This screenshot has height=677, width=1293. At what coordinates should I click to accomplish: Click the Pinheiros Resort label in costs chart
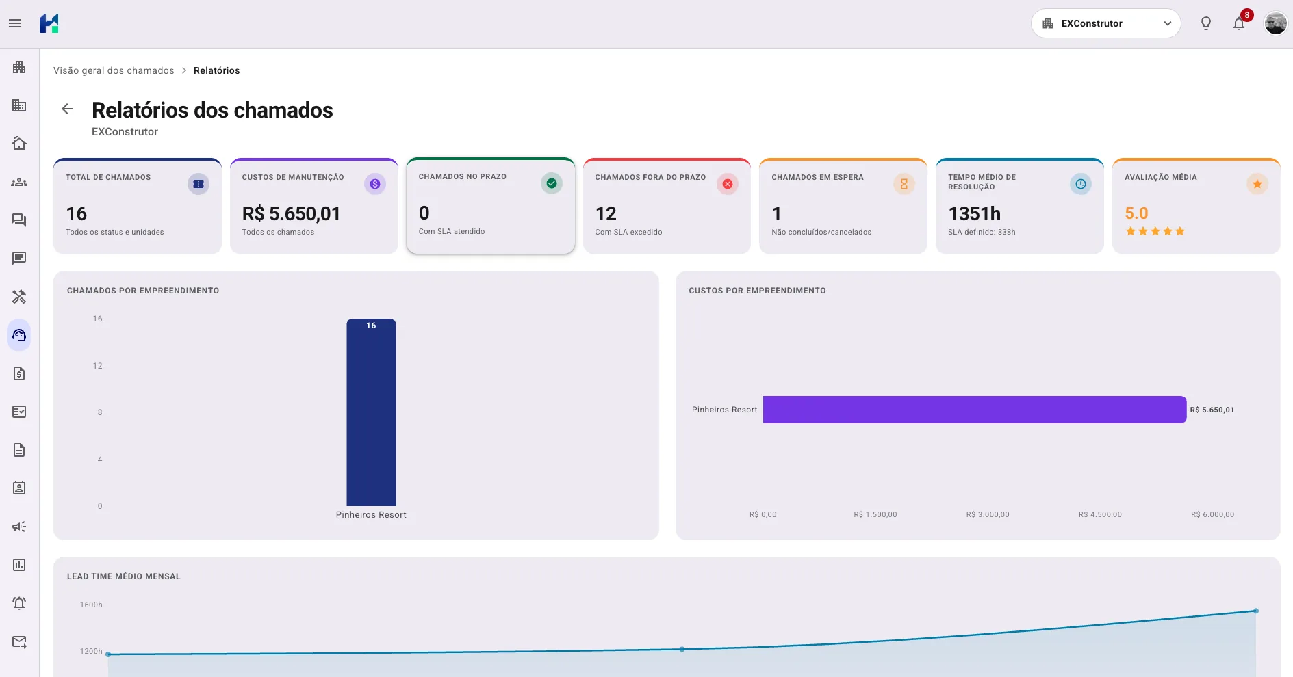(x=724, y=410)
